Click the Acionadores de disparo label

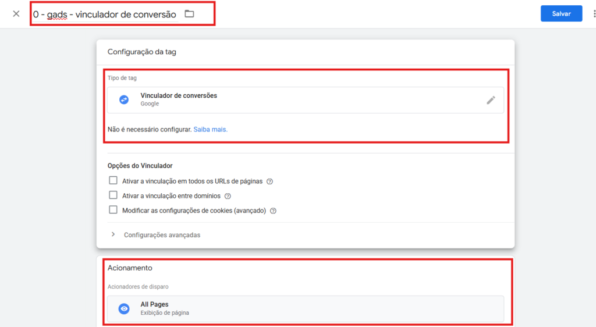point(138,287)
